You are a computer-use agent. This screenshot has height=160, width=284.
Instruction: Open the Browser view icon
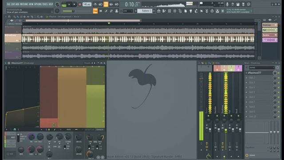pyautogui.click(x=180, y=11)
